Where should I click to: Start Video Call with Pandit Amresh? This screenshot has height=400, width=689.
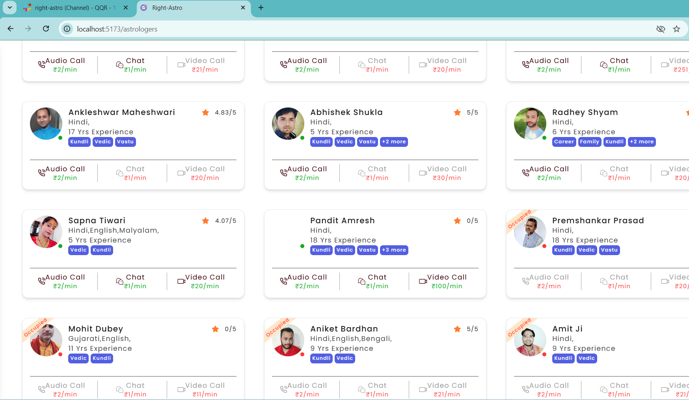point(443,281)
